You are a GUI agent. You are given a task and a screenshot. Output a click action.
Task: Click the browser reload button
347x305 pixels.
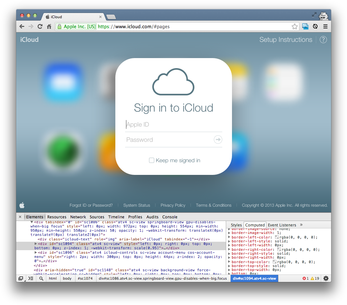point(40,27)
